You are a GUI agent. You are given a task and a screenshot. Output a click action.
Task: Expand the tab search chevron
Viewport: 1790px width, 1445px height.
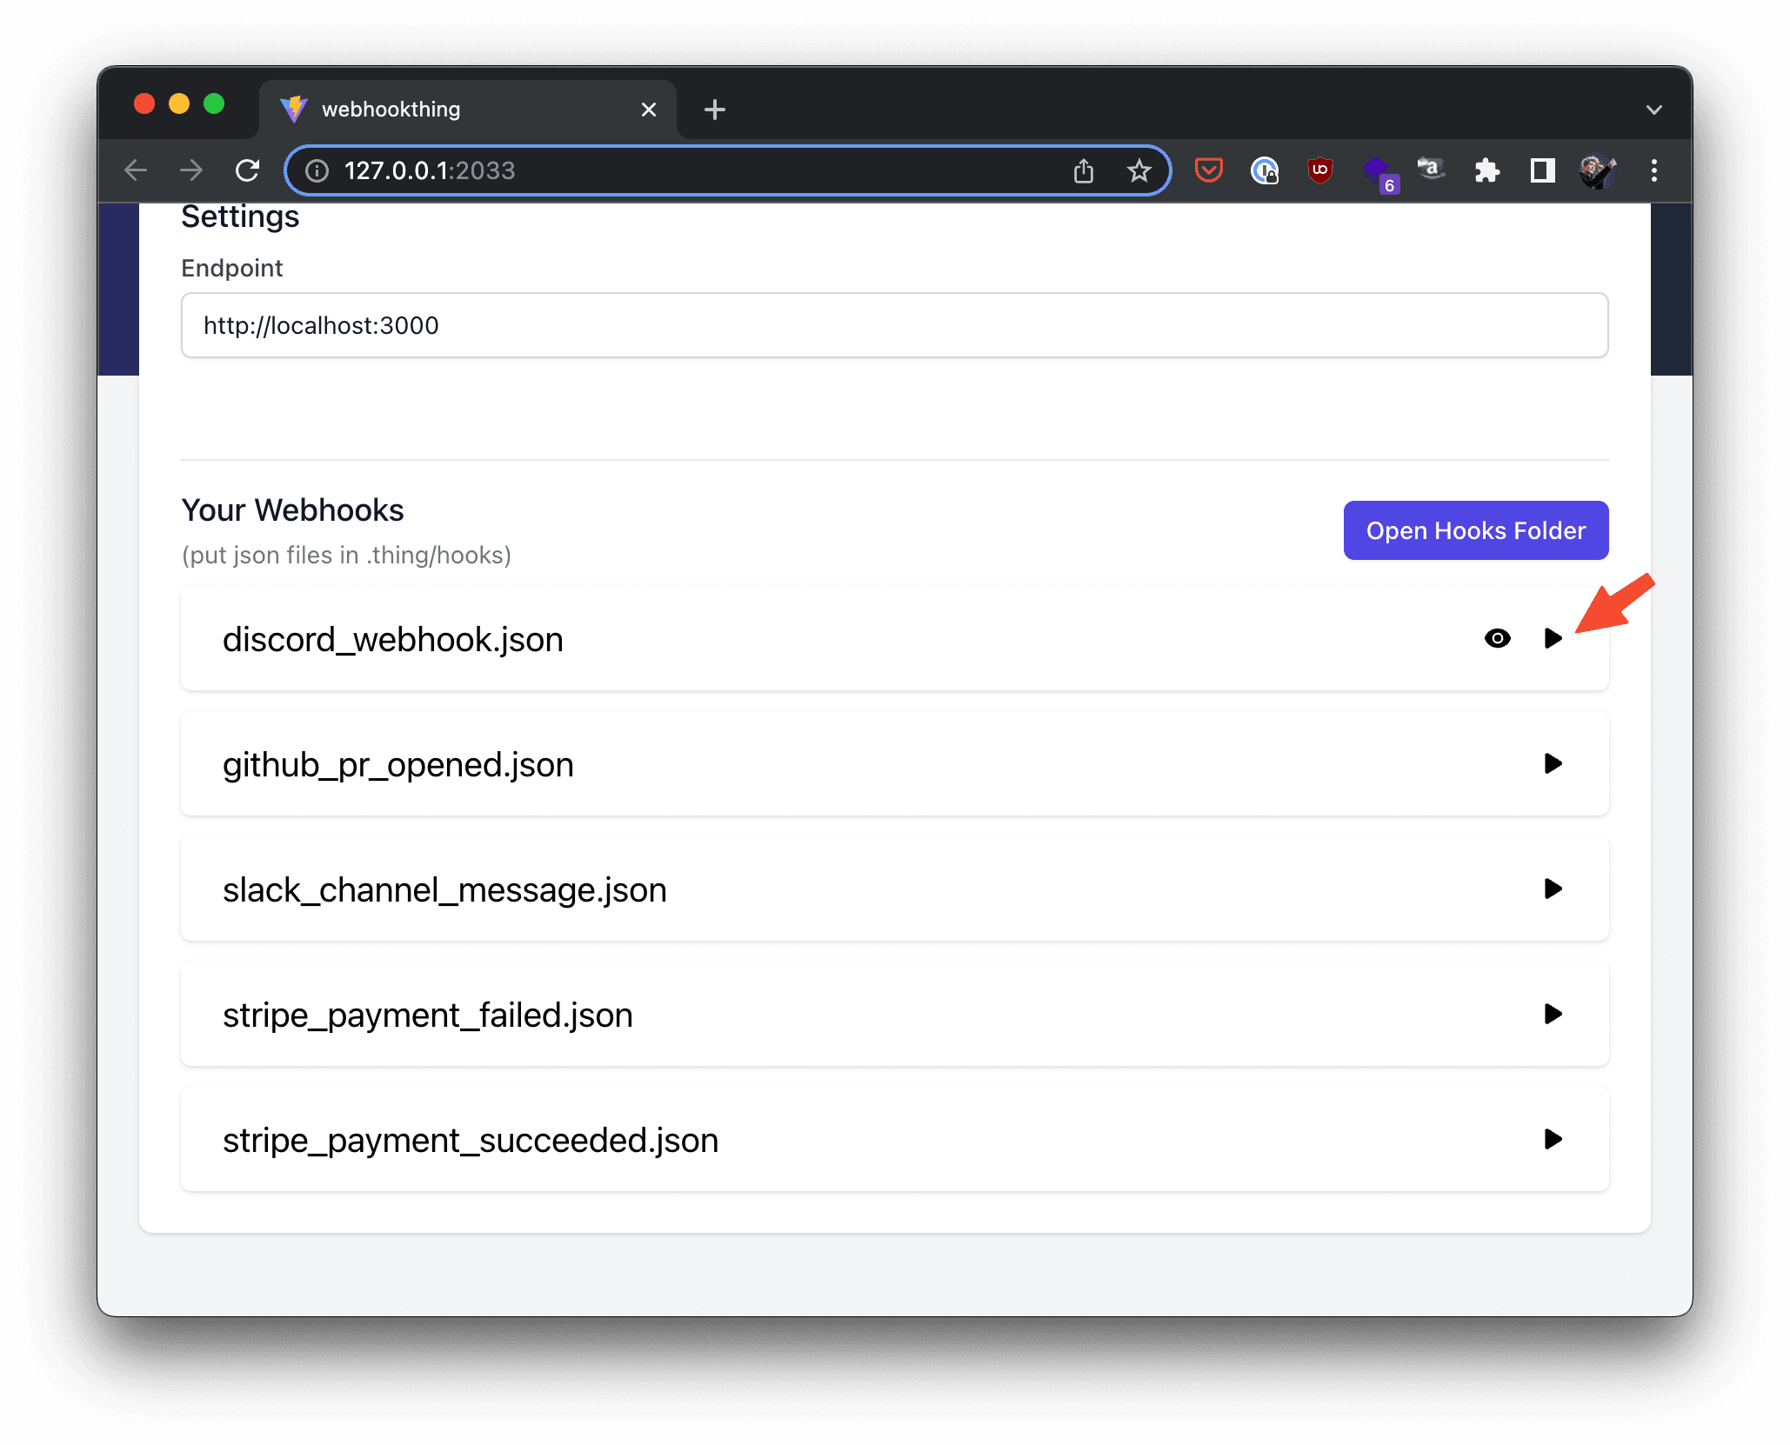(x=1653, y=110)
